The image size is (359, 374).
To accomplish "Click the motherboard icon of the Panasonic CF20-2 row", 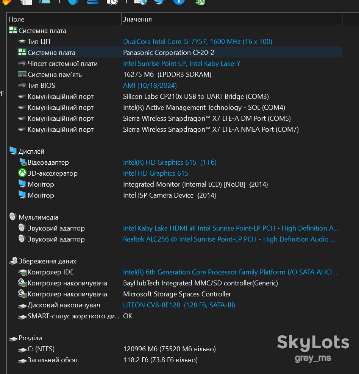I will click(x=22, y=52).
